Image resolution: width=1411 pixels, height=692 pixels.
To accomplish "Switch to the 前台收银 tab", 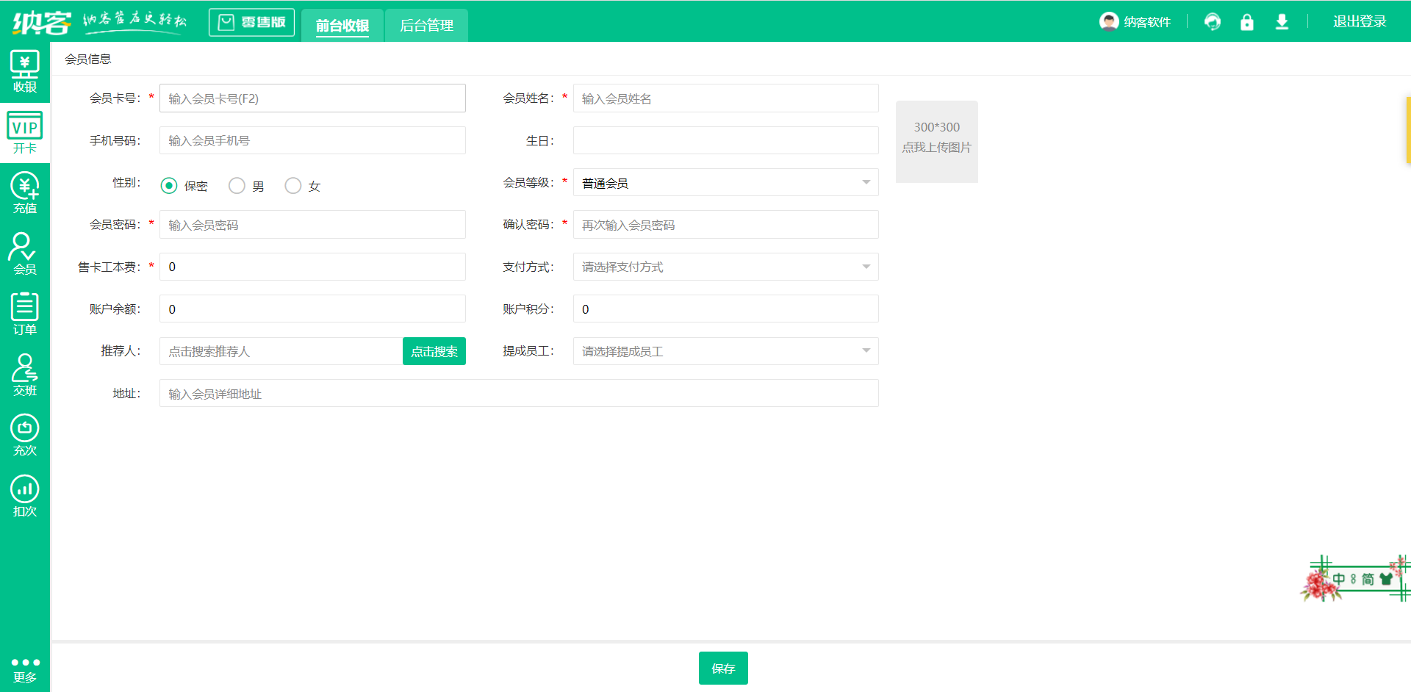I will [342, 24].
